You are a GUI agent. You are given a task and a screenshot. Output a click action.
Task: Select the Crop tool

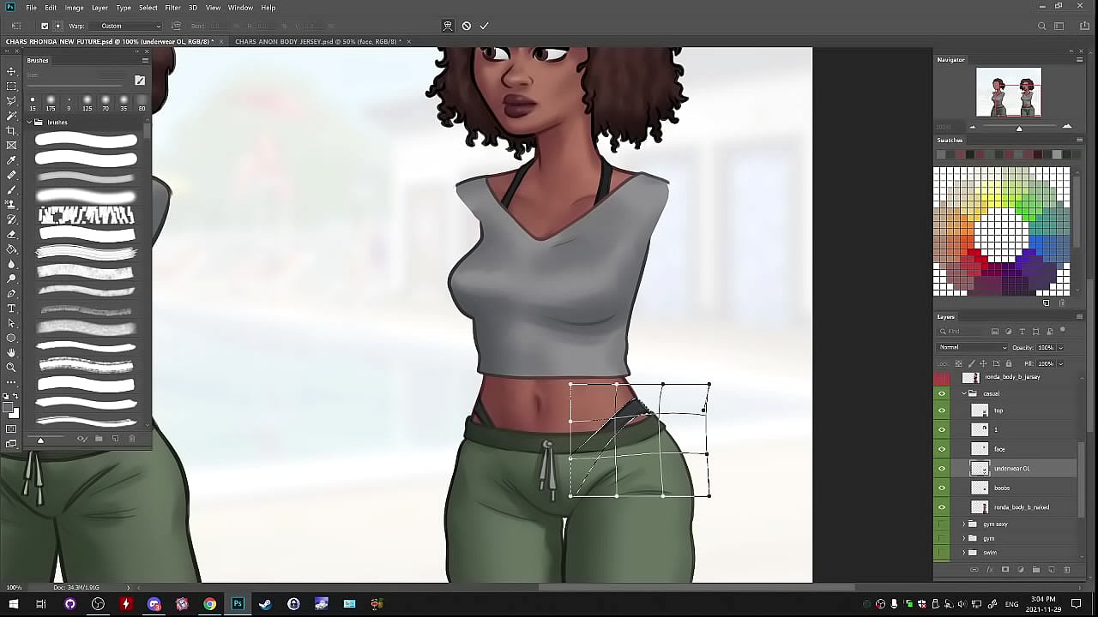point(11,130)
